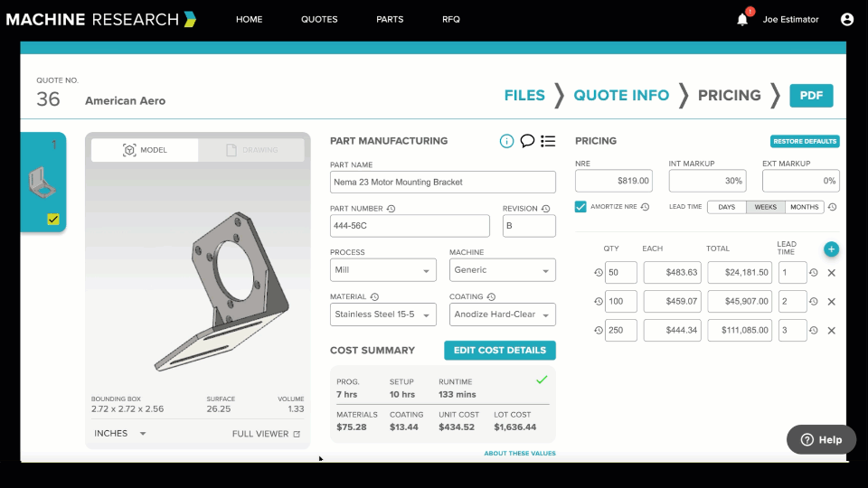The width and height of the screenshot is (868, 488).
Task: Set lead time unit to Months
Action: pyautogui.click(x=804, y=207)
